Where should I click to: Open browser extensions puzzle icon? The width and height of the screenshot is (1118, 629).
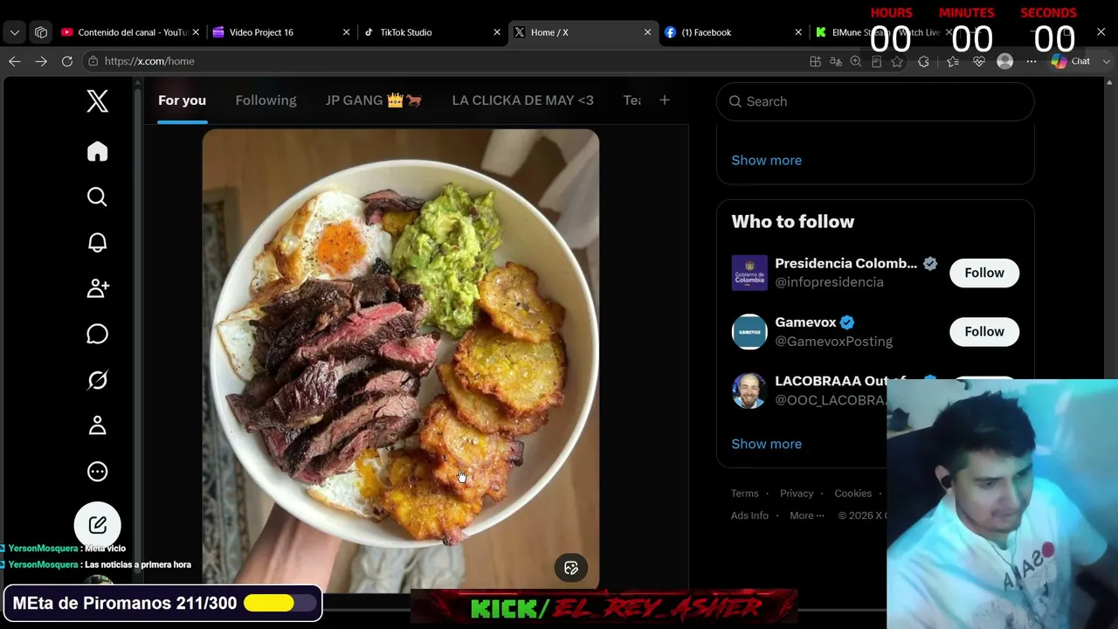tap(923, 61)
